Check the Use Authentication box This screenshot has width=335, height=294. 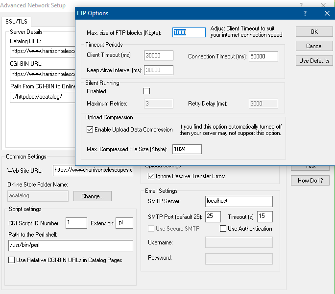(x=223, y=229)
